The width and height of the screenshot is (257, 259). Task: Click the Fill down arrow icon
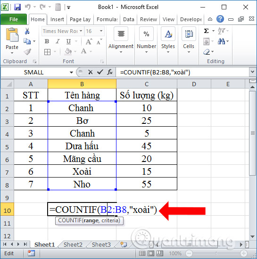point(206,41)
